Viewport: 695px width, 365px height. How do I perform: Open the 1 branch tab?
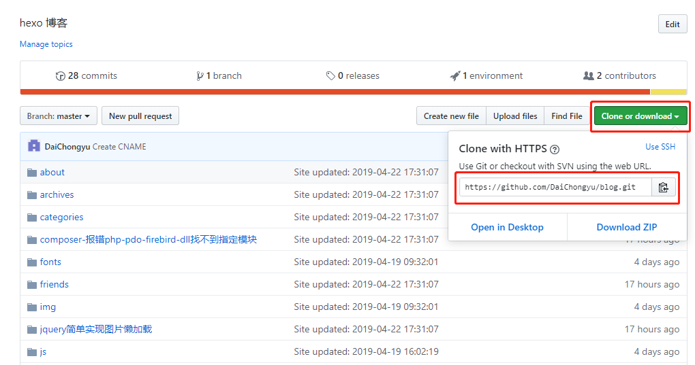(219, 76)
